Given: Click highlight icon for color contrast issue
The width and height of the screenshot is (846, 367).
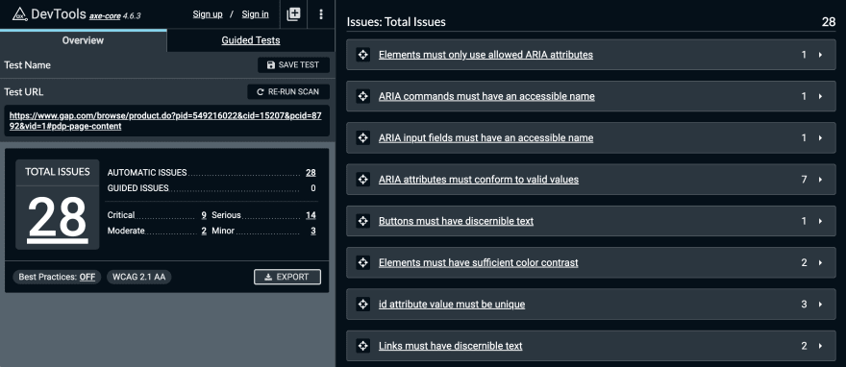Looking at the screenshot, I should (363, 262).
